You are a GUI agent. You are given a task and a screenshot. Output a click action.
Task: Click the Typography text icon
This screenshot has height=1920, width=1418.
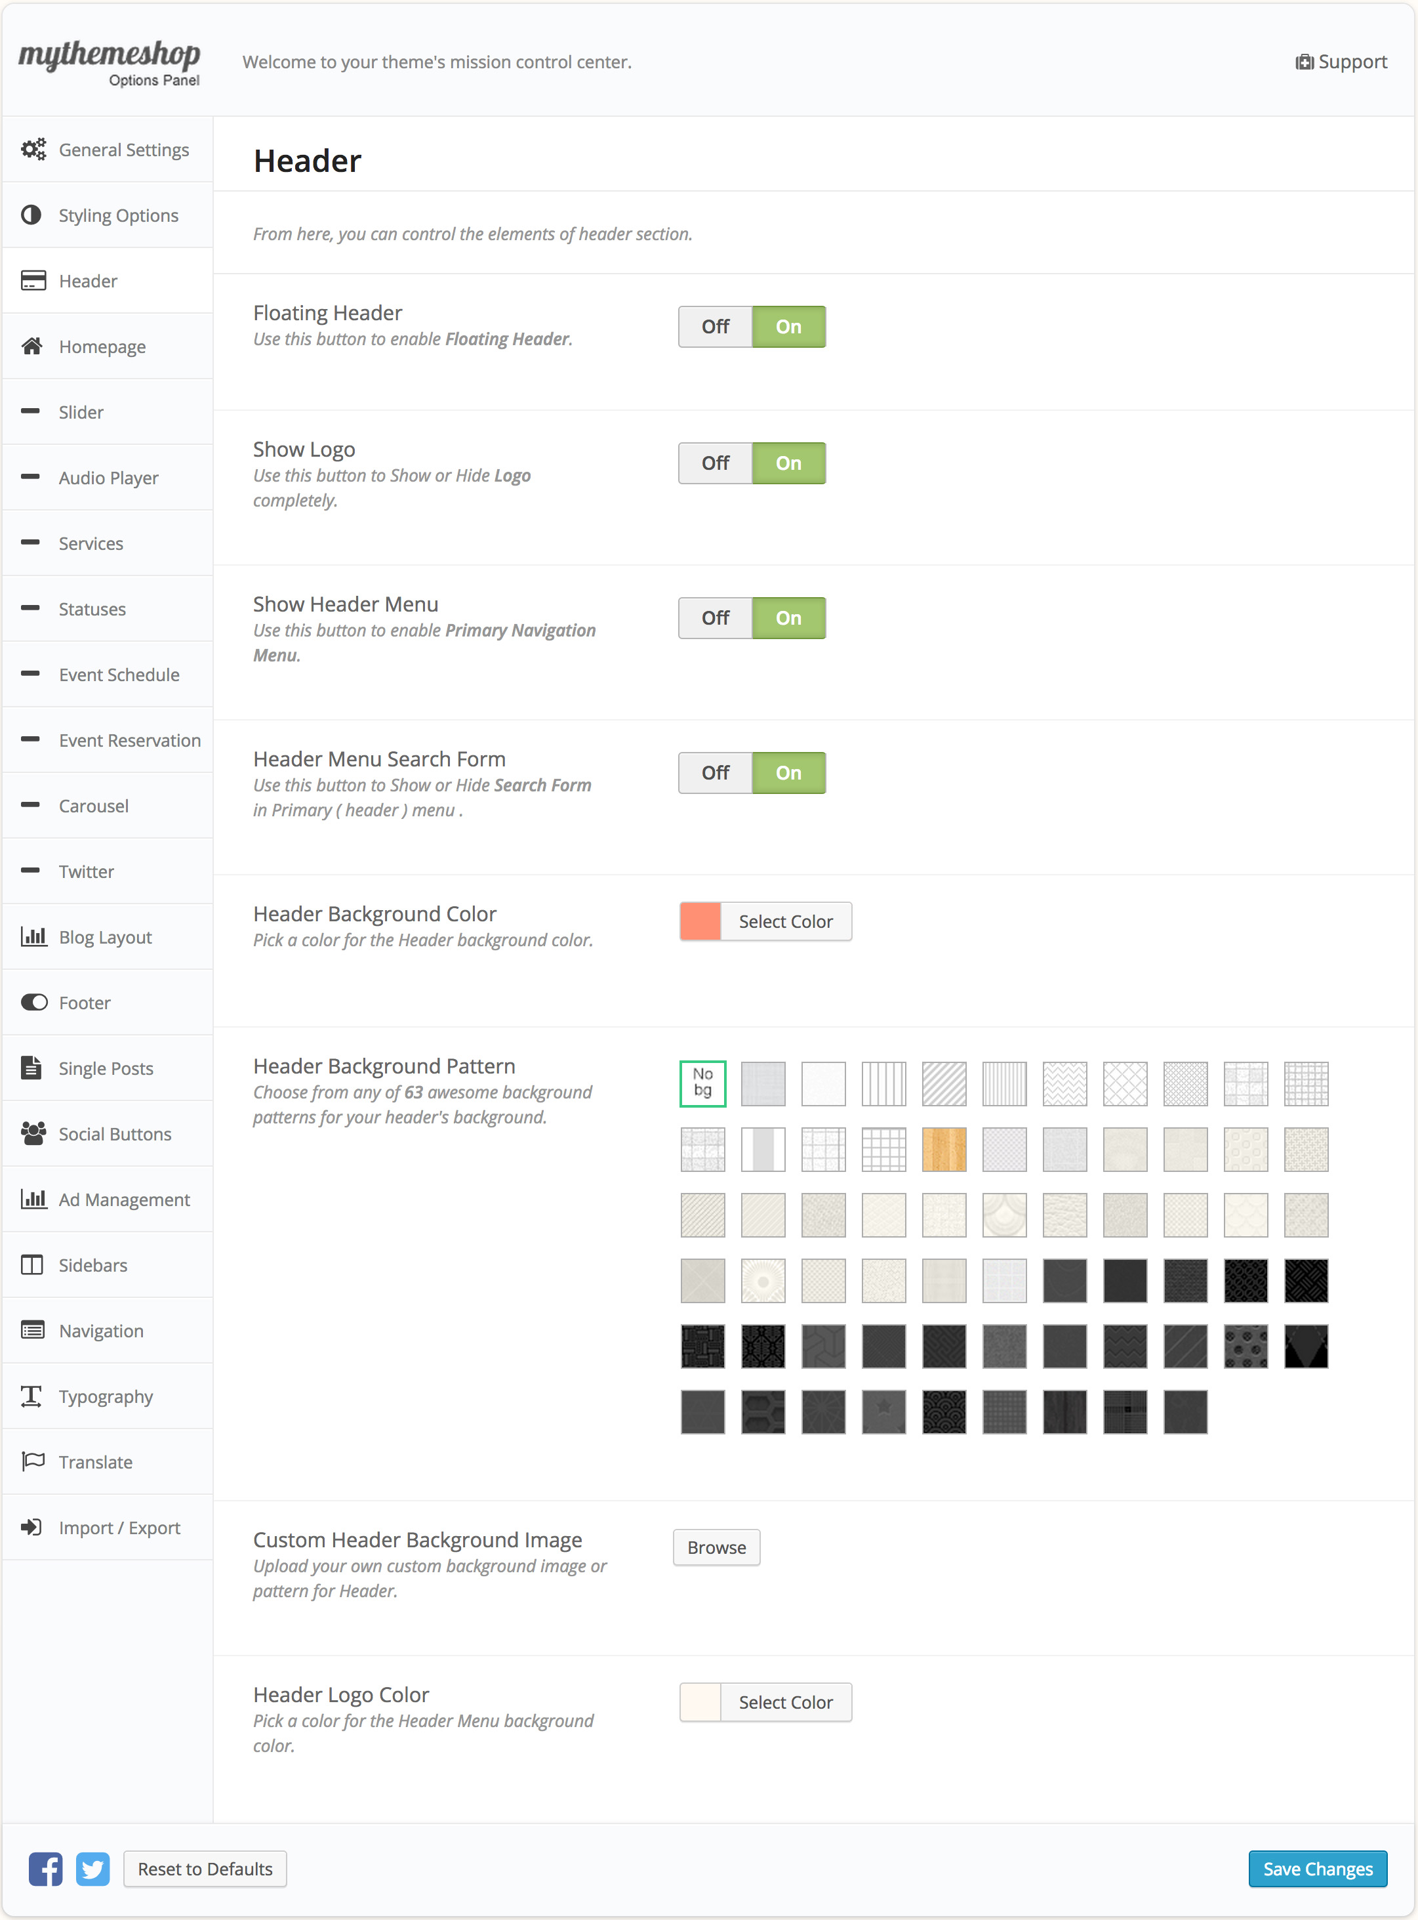pos(31,1396)
